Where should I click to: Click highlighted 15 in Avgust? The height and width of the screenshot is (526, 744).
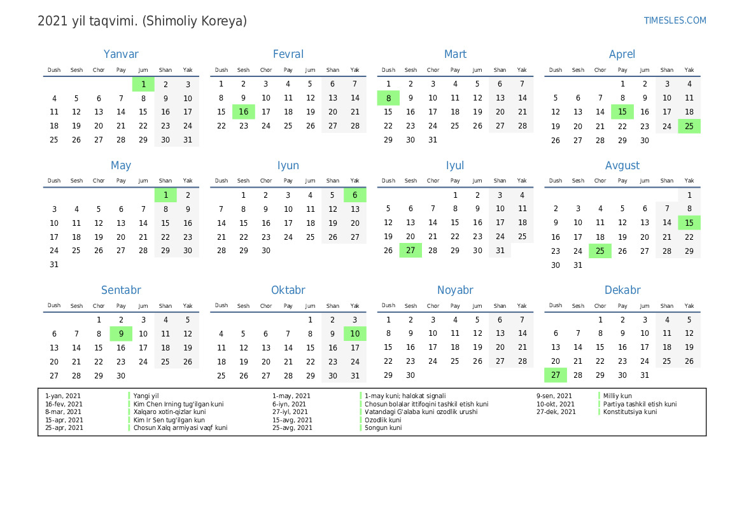pyautogui.click(x=689, y=223)
